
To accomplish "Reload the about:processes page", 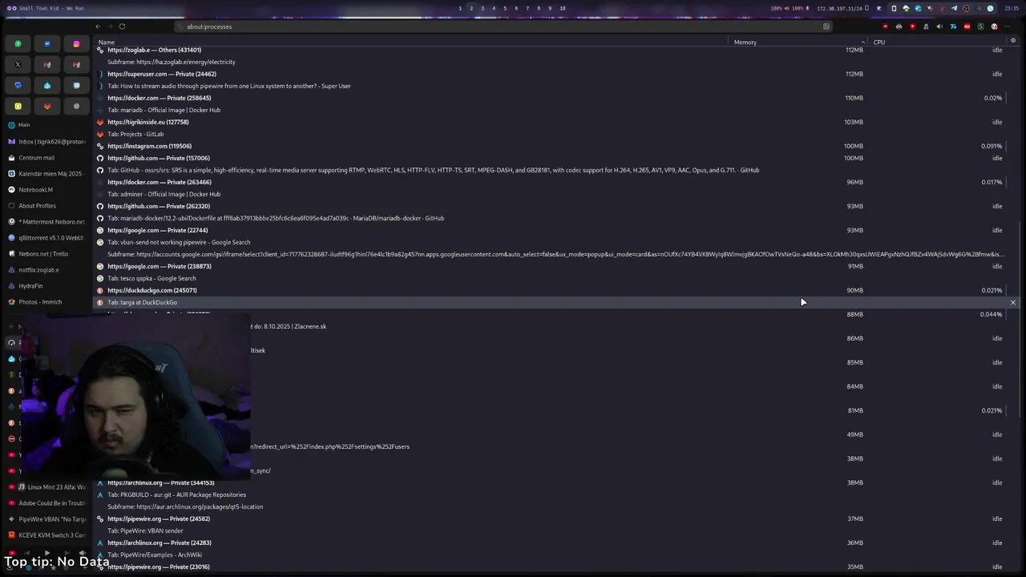I will click(122, 26).
